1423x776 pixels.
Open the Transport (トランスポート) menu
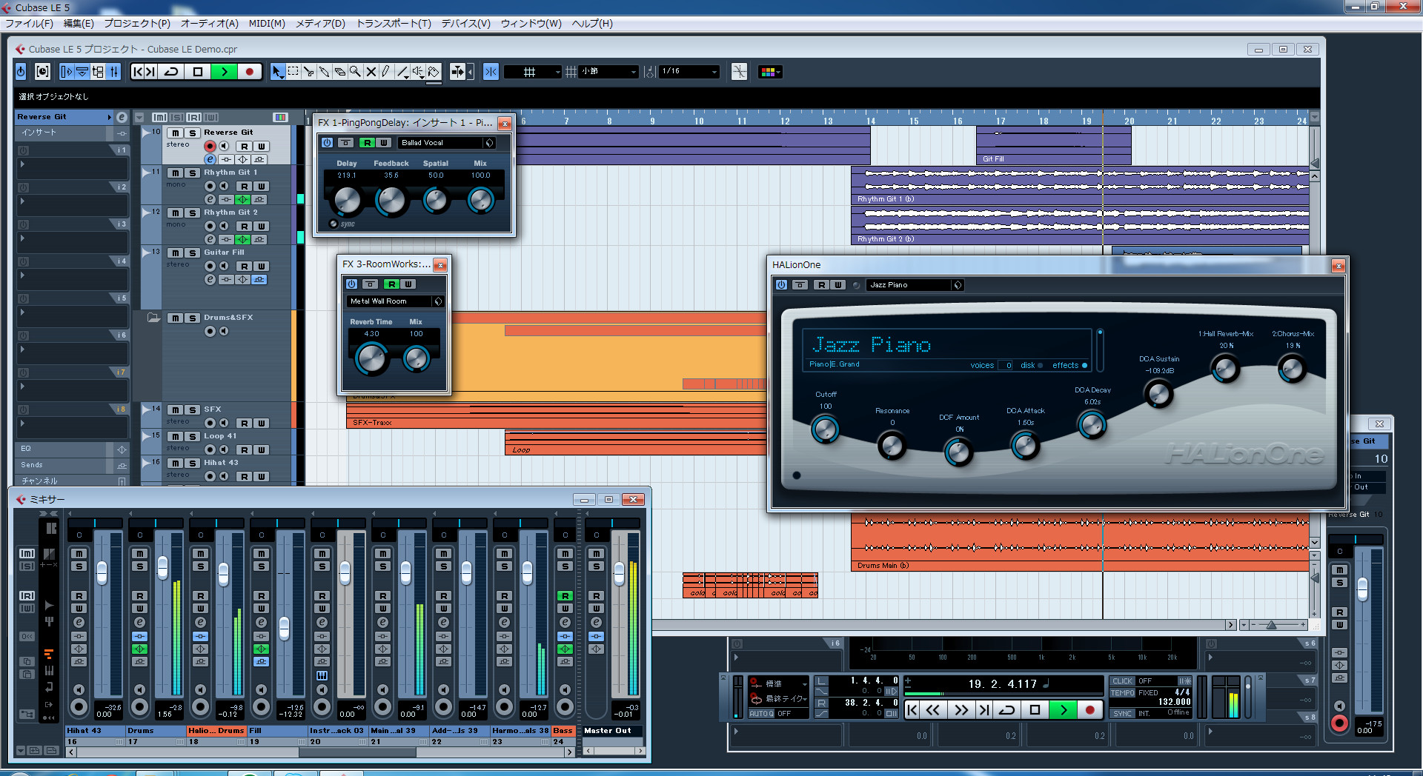394,24
